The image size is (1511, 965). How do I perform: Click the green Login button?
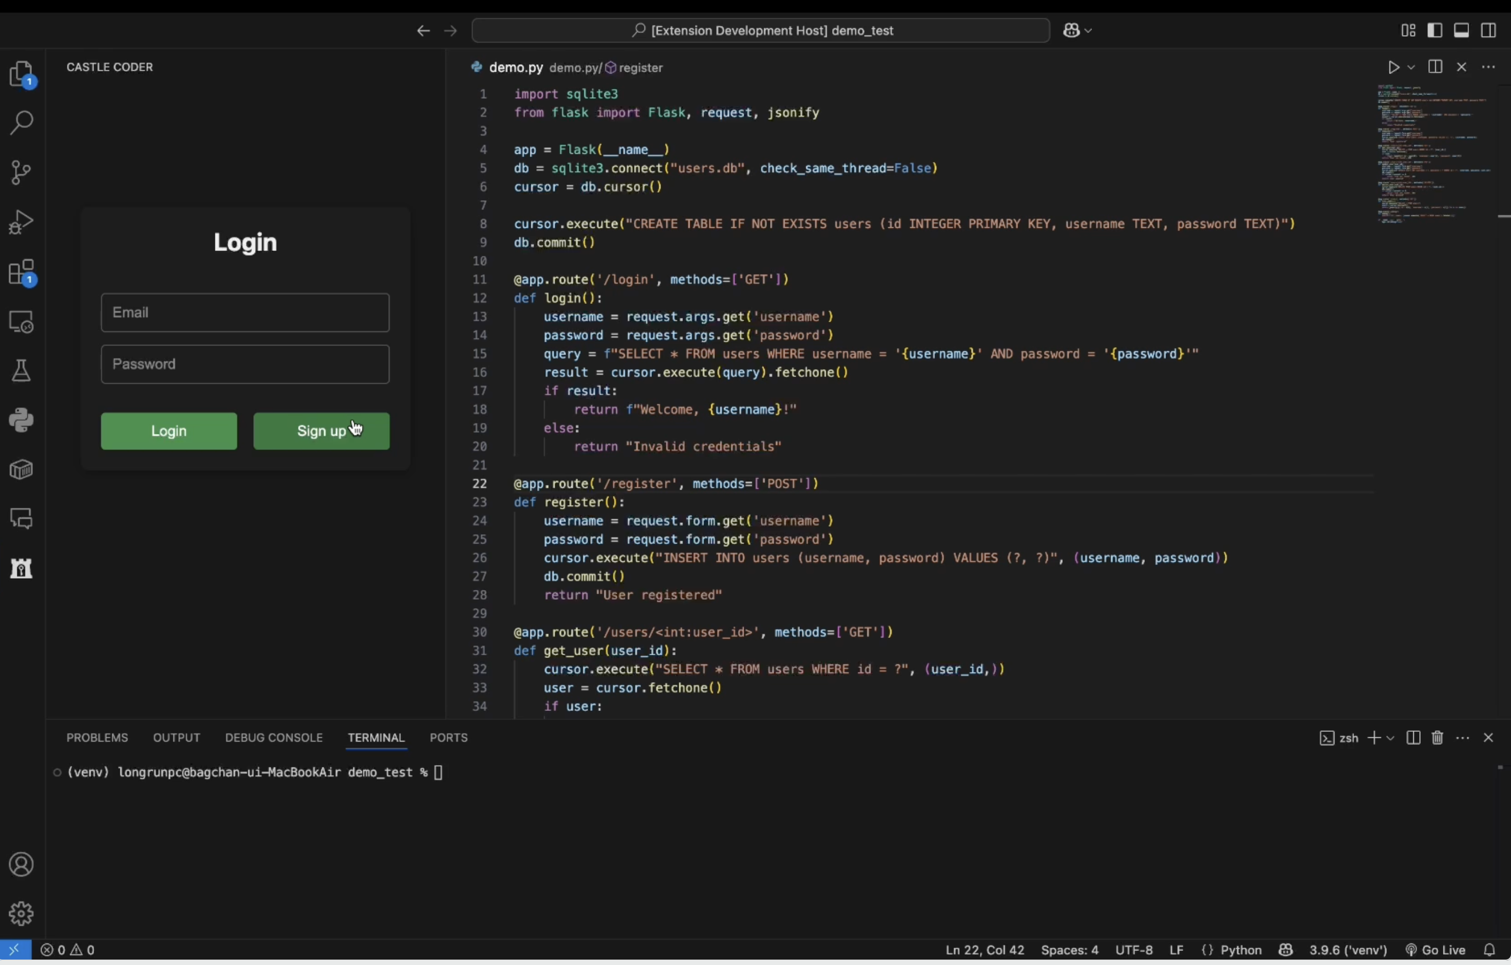coord(169,431)
